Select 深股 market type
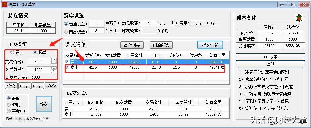311x128 pixels. point(9,98)
